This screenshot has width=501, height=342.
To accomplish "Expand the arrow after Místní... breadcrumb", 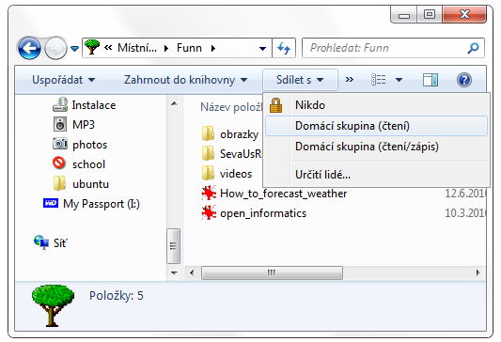I will (x=166, y=48).
